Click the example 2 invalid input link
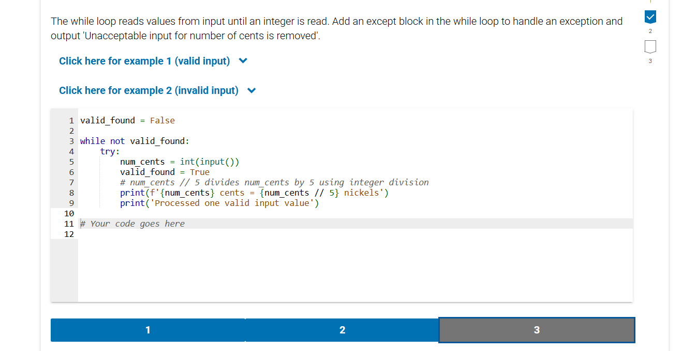 (150, 90)
